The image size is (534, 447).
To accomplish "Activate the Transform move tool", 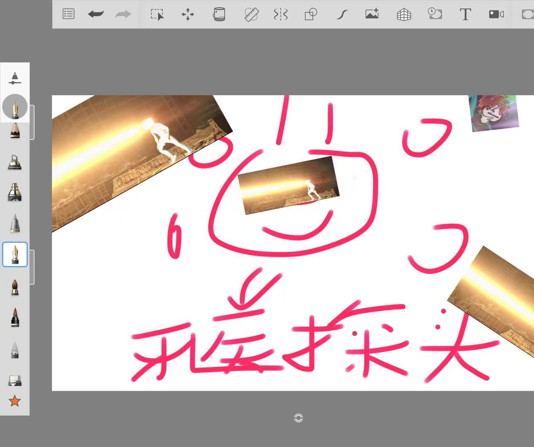I will pyautogui.click(x=188, y=15).
